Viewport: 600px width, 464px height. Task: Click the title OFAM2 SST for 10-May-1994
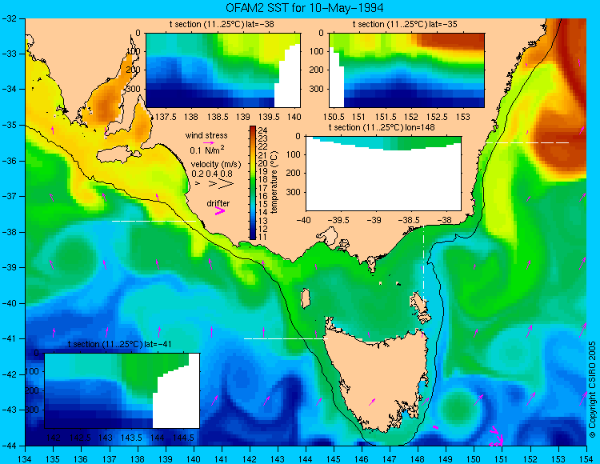coord(304,8)
